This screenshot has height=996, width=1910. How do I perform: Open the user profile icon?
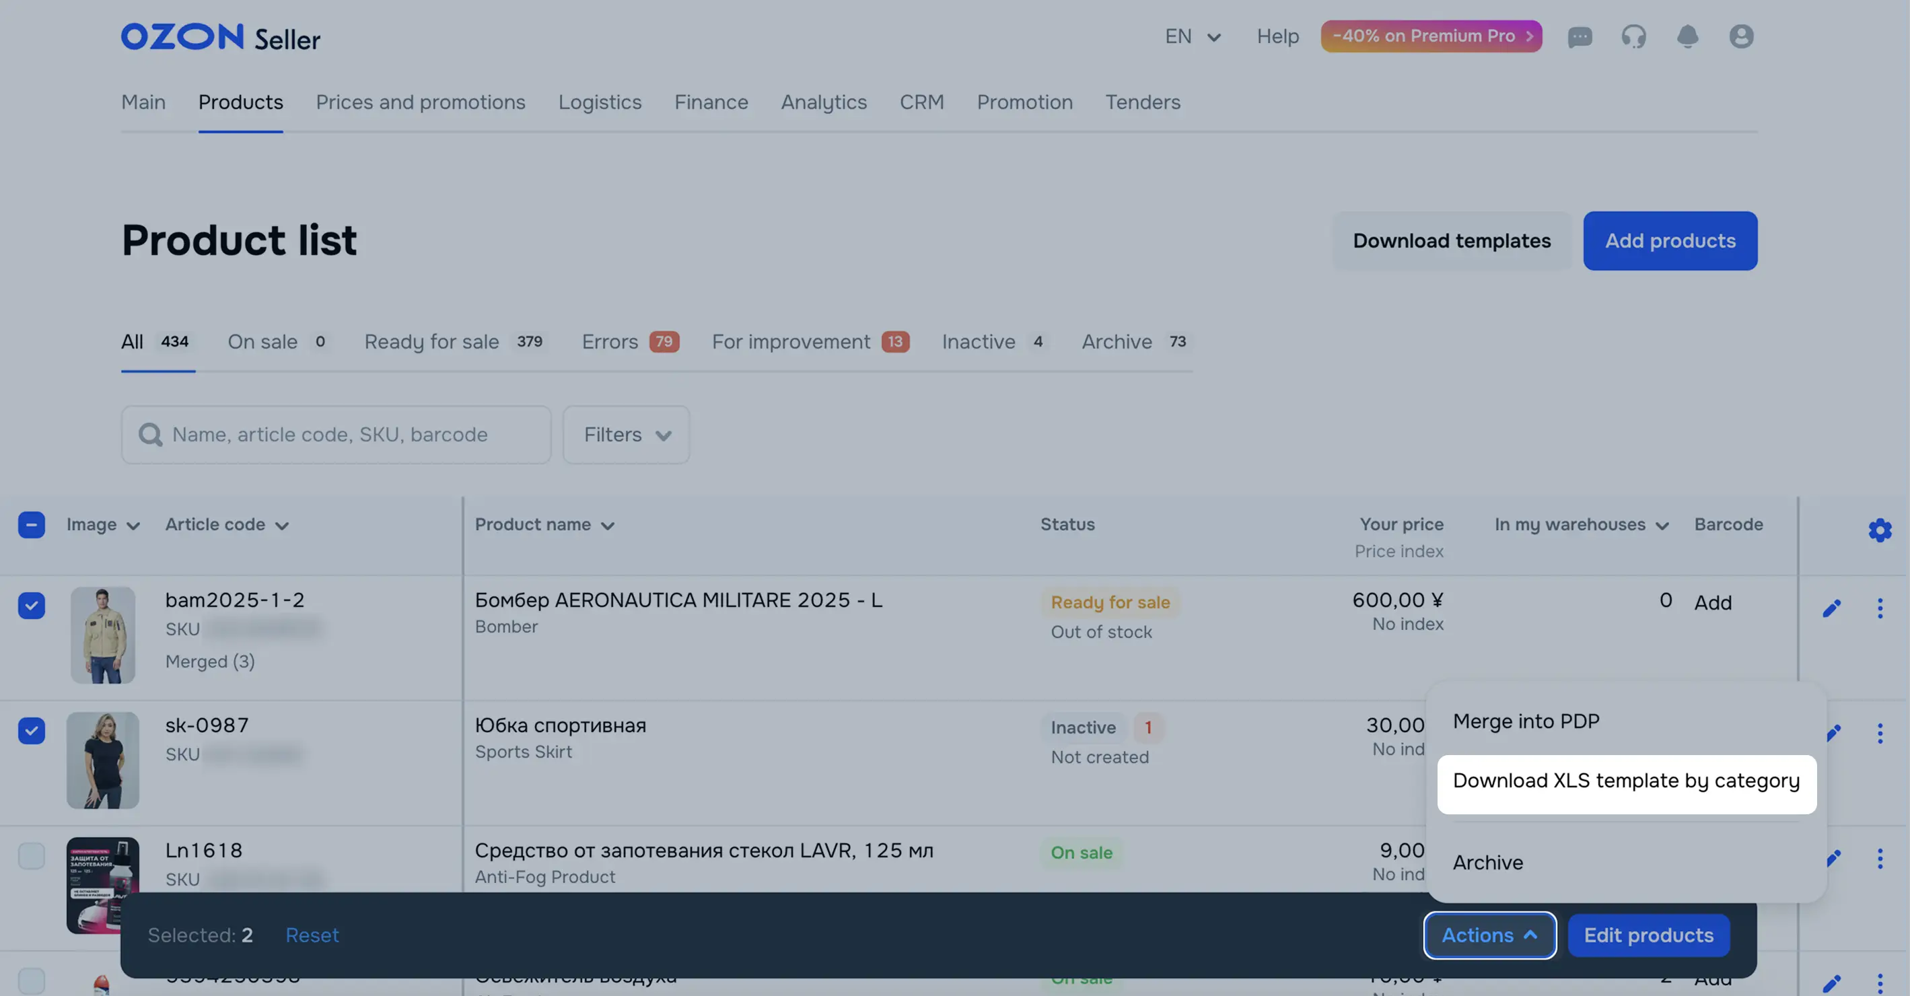[1741, 36]
